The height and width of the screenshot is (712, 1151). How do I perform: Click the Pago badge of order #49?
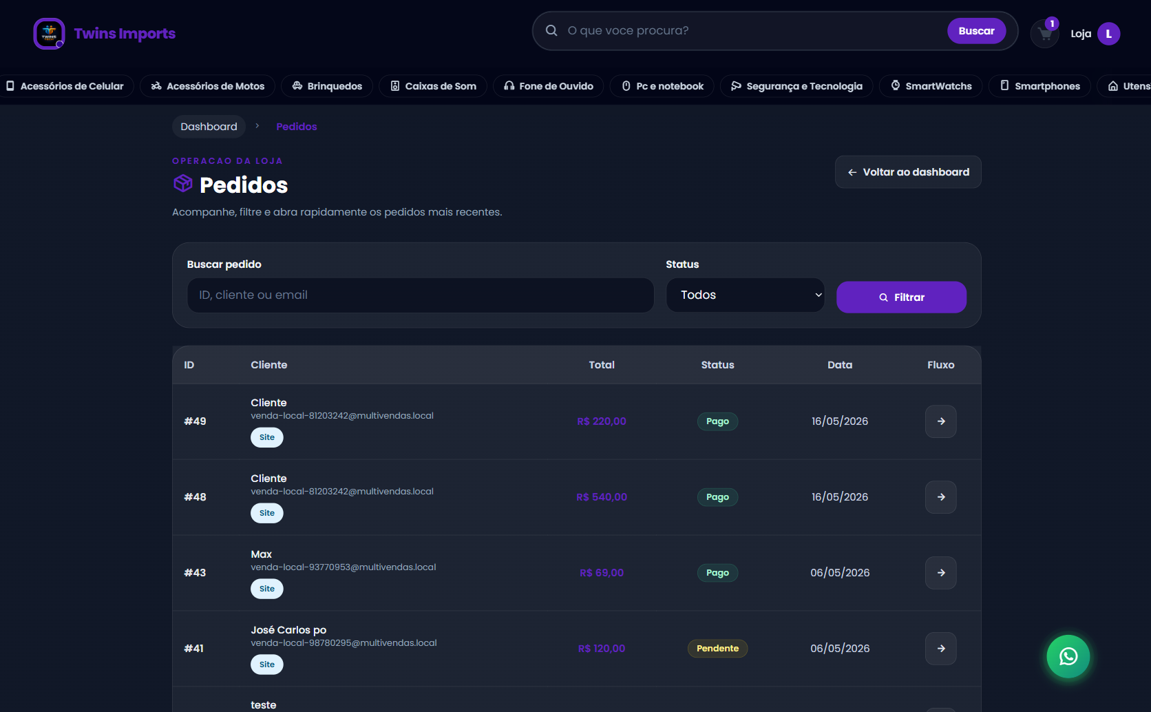[x=717, y=421]
